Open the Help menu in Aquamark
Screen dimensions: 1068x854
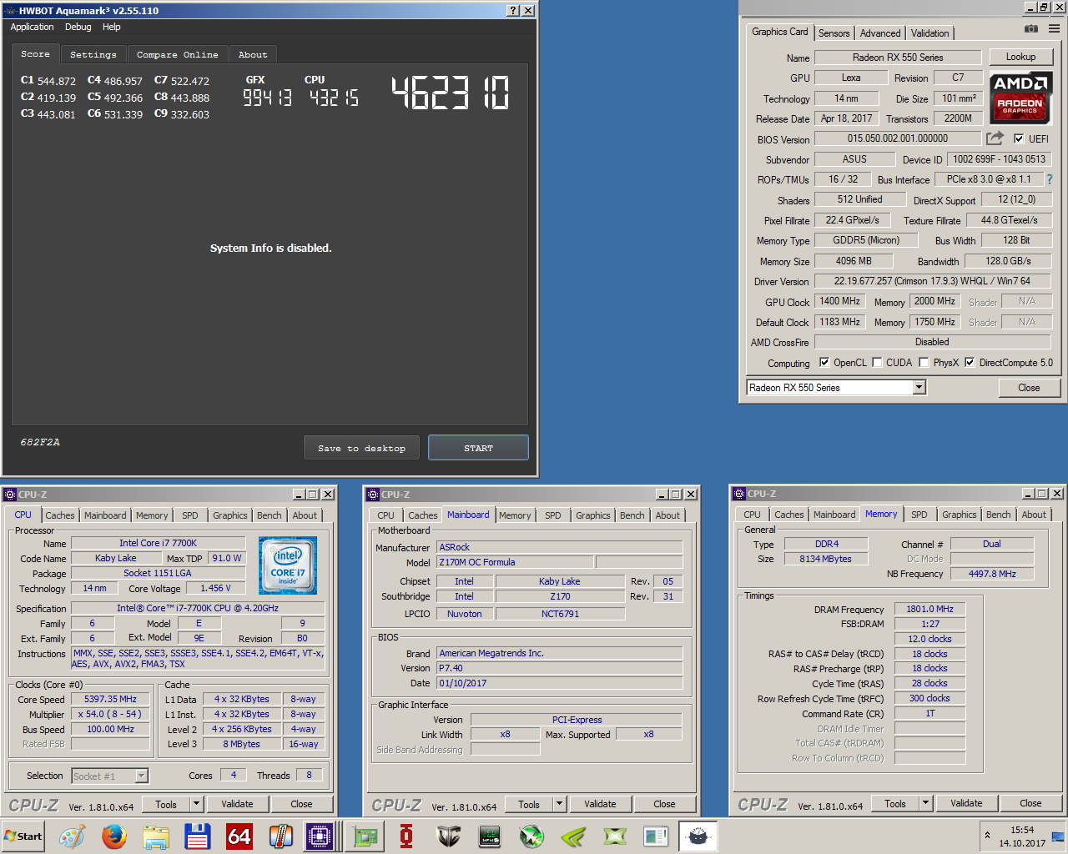[112, 27]
